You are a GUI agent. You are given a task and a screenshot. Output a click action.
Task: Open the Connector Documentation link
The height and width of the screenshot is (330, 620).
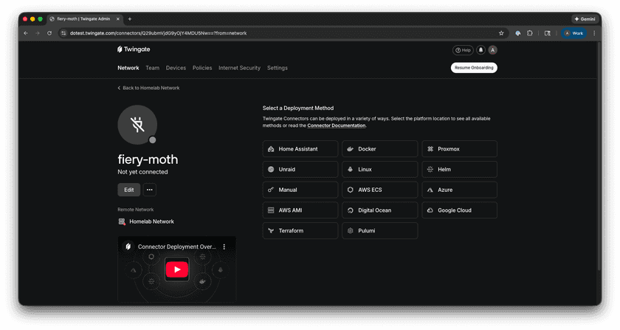point(336,126)
